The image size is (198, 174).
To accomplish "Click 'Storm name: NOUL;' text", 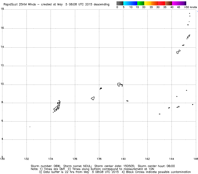I will point(77,166).
